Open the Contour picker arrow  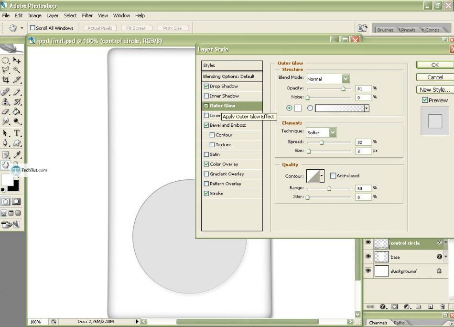point(322,176)
